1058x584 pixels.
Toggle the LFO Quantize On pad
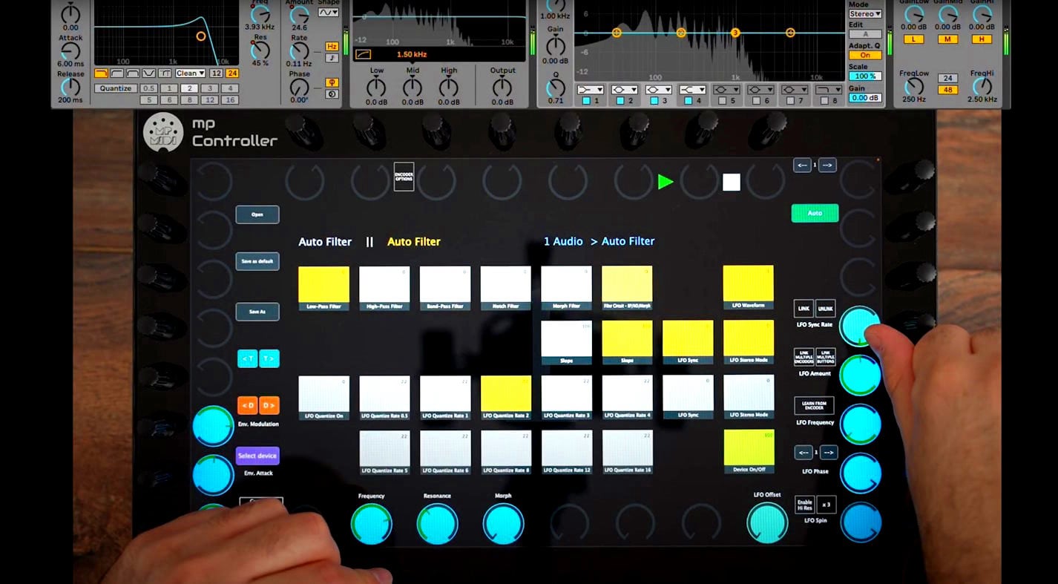tap(323, 397)
